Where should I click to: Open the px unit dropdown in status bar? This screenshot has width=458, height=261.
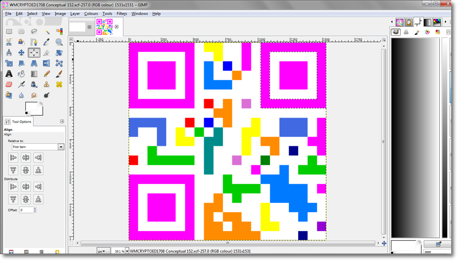pyautogui.click(x=103, y=251)
